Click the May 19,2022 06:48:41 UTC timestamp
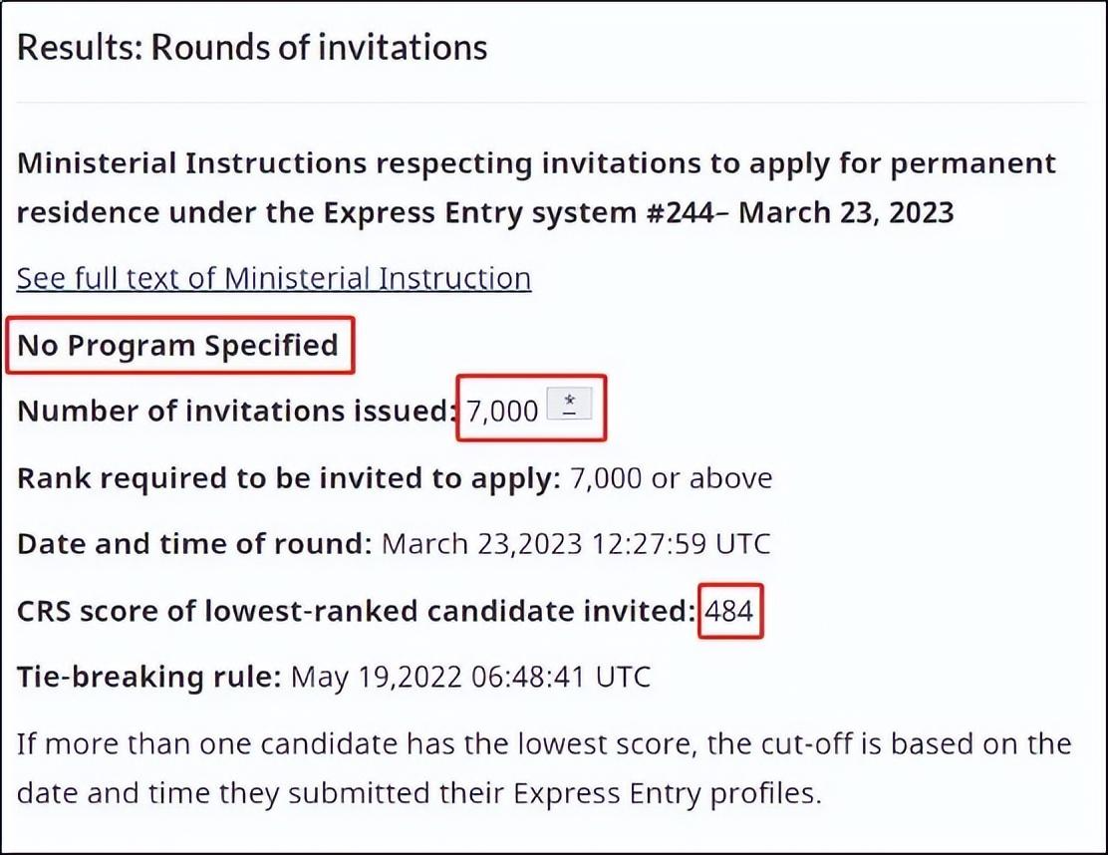The height and width of the screenshot is (855, 1108). [x=470, y=678]
